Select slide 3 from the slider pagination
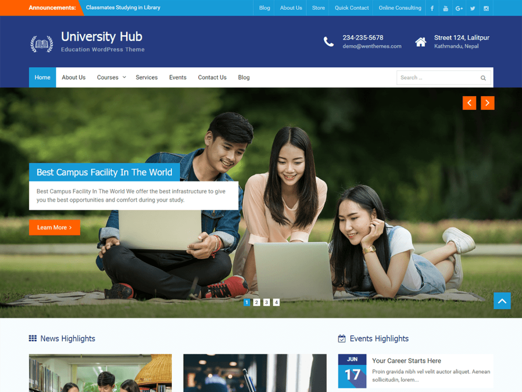 click(266, 302)
